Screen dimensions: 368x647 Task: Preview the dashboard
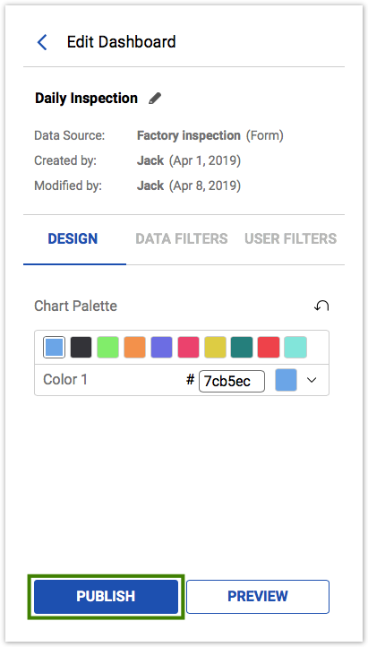(x=258, y=596)
